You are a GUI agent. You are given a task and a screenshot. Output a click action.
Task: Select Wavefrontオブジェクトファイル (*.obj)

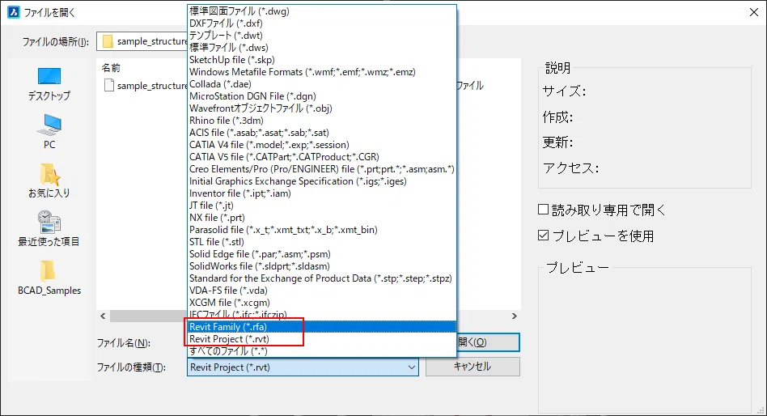tap(322, 108)
